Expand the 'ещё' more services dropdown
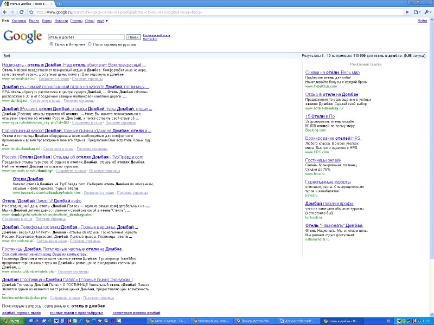The width and height of the screenshot is (434, 325). tap(102, 21)
